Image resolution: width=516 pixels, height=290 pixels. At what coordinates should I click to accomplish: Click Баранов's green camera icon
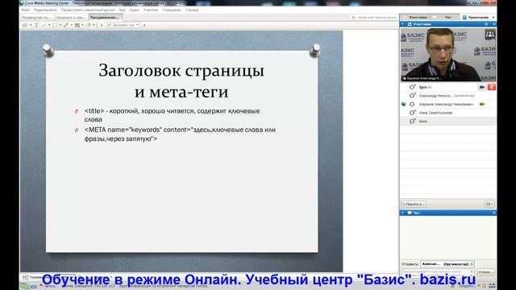pos(482,104)
